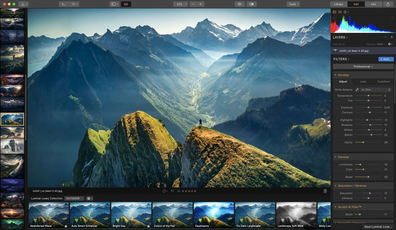Screen dimensions: 396x230
Task: Toggle the star on the Abandoned Place look
Action: pos(65,226)
